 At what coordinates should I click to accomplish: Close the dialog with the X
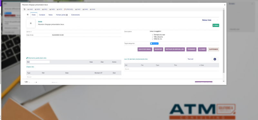tap(224, 5)
